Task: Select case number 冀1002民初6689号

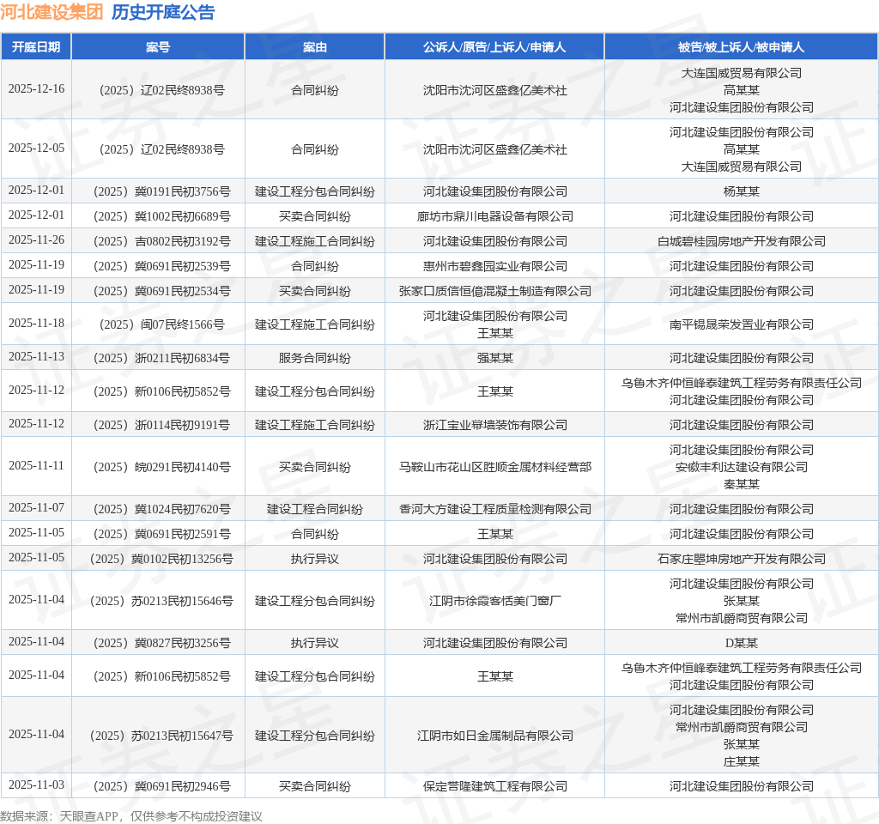Action: point(162,216)
